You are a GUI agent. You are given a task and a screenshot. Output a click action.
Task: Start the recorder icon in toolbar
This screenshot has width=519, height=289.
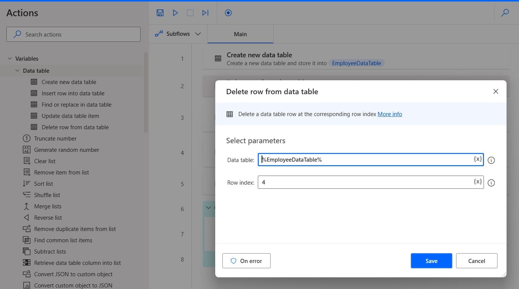coord(228,13)
